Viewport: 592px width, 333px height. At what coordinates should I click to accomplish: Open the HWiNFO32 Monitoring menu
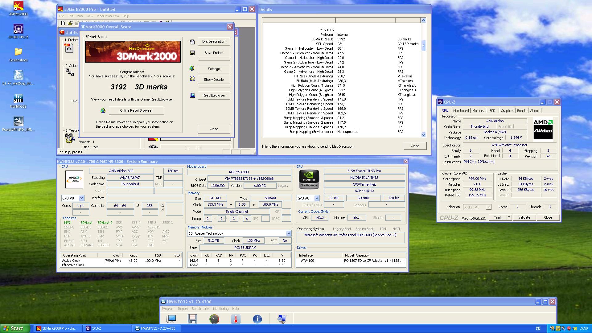click(221, 309)
